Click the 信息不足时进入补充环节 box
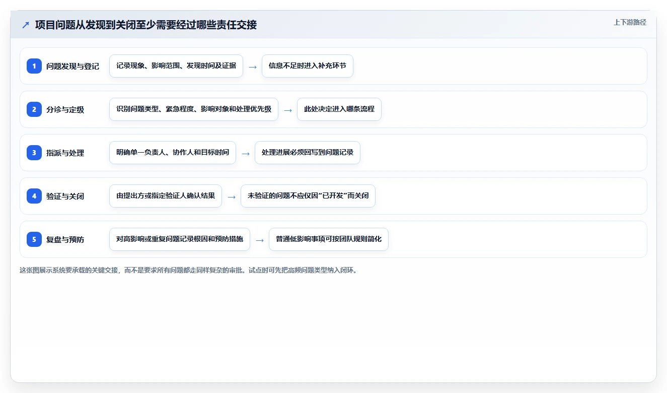The width and height of the screenshot is (667, 393). click(x=308, y=66)
